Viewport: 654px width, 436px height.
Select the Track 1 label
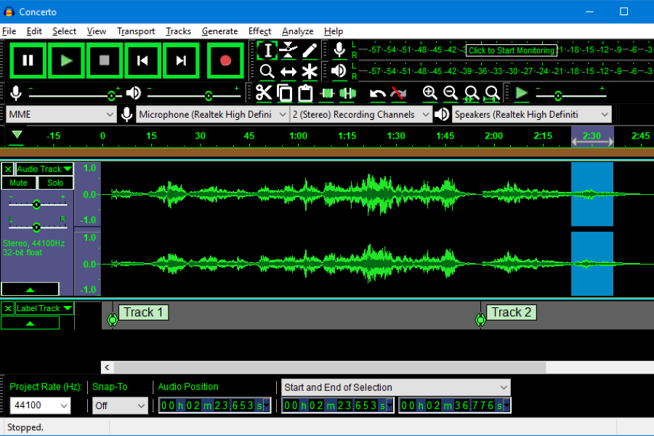(143, 312)
